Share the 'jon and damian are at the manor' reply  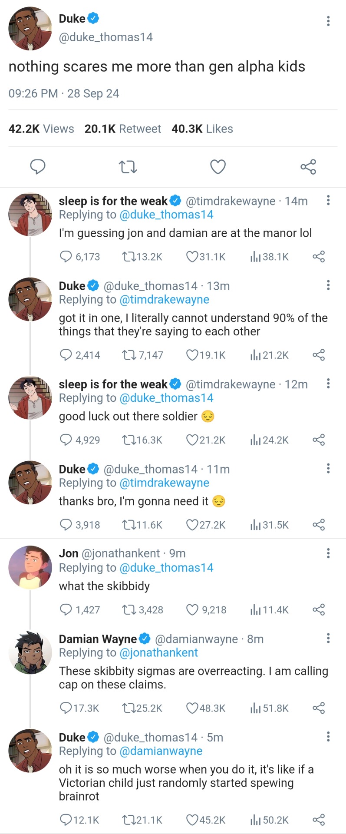(x=319, y=257)
